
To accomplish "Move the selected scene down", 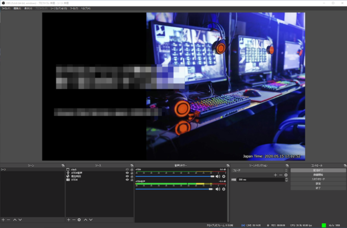I will (21, 220).
